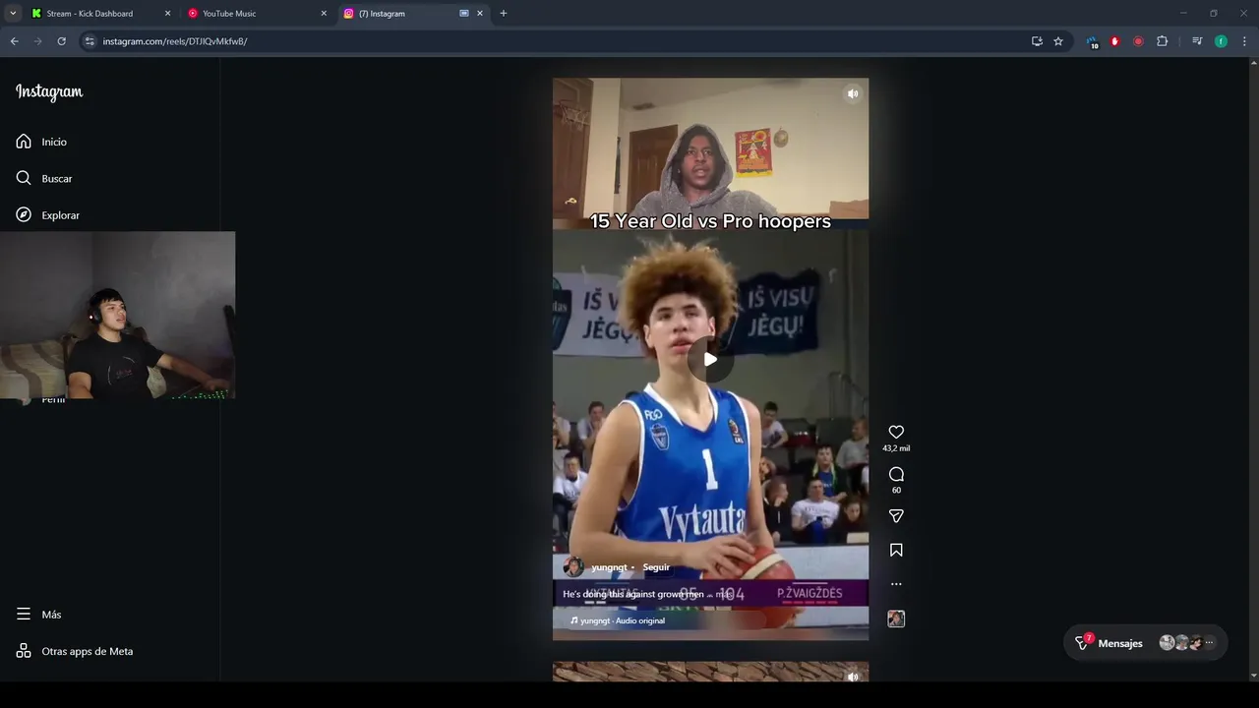Mute the current reel audio
Image resolution: width=1259 pixels, height=708 pixels.
853,93
